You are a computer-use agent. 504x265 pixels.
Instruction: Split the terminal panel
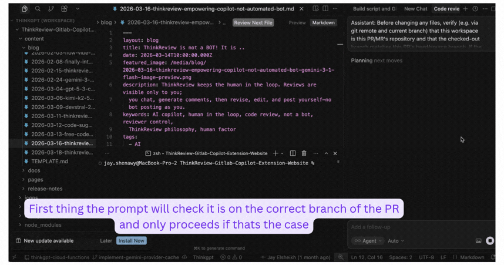293,153
